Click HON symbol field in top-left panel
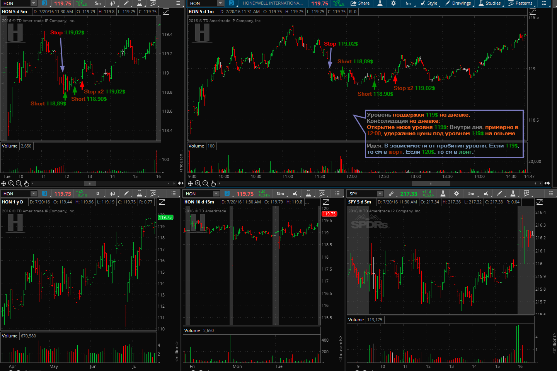The image size is (557, 371). [x=17, y=3]
